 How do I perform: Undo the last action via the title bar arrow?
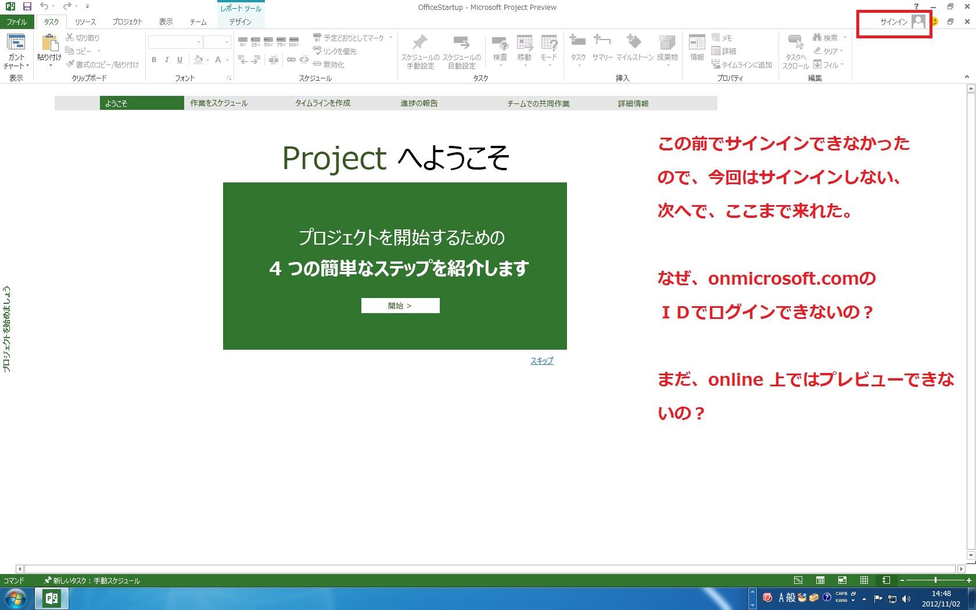coord(44,7)
